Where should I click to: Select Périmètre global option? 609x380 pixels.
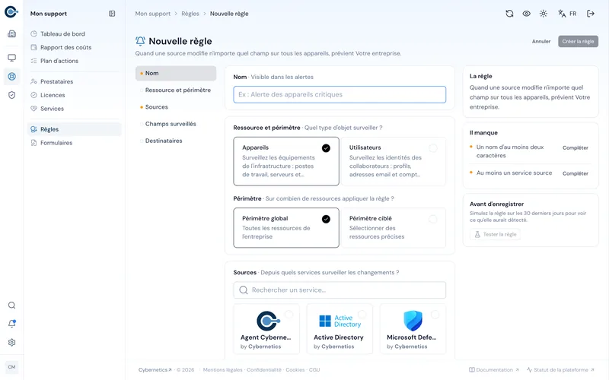click(286, 227)
